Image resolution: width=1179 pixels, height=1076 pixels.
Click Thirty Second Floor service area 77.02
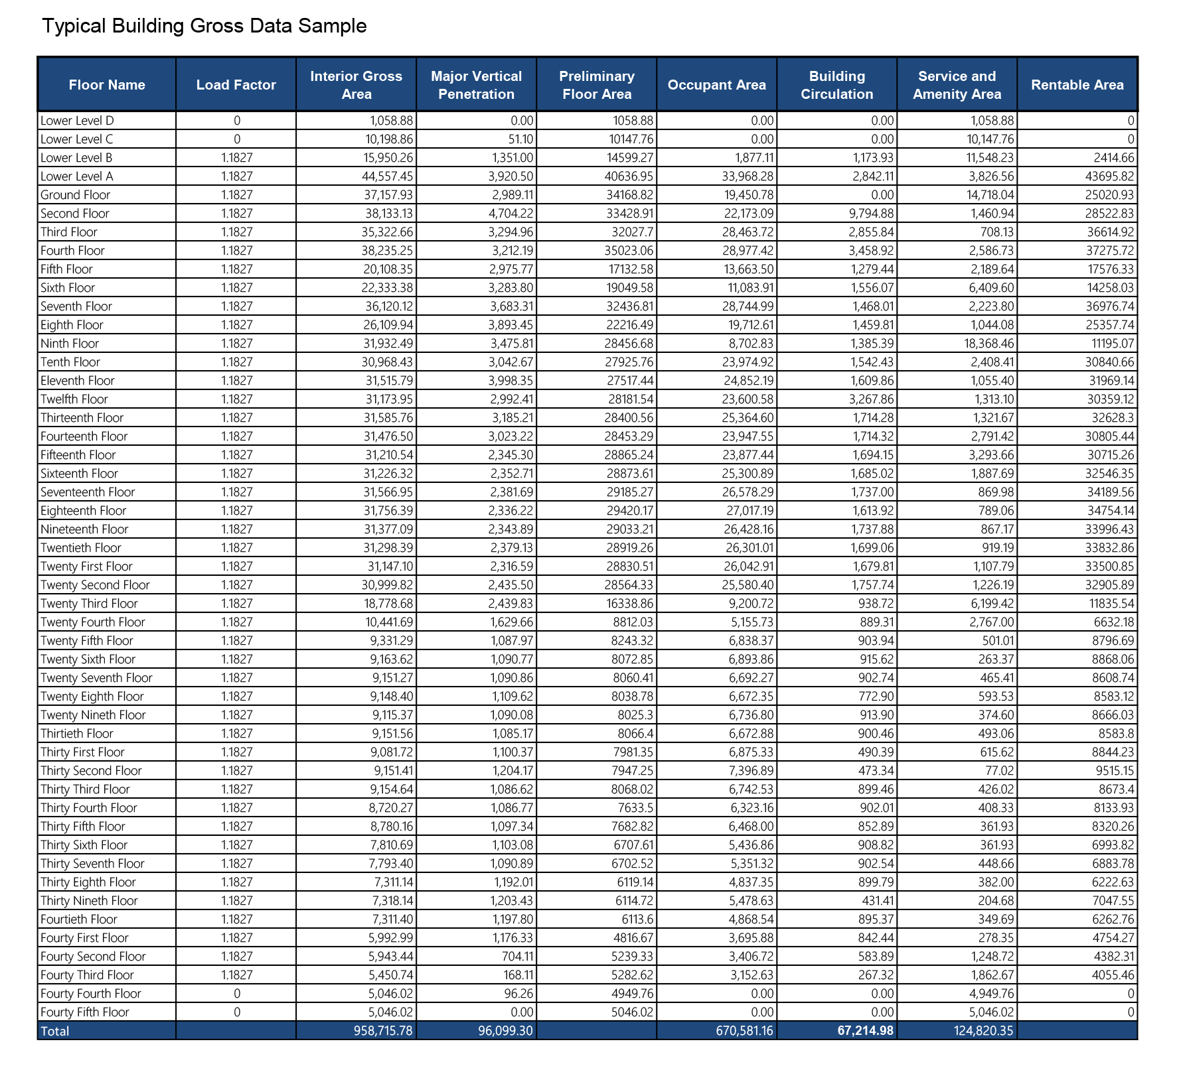click(1000, 771)
